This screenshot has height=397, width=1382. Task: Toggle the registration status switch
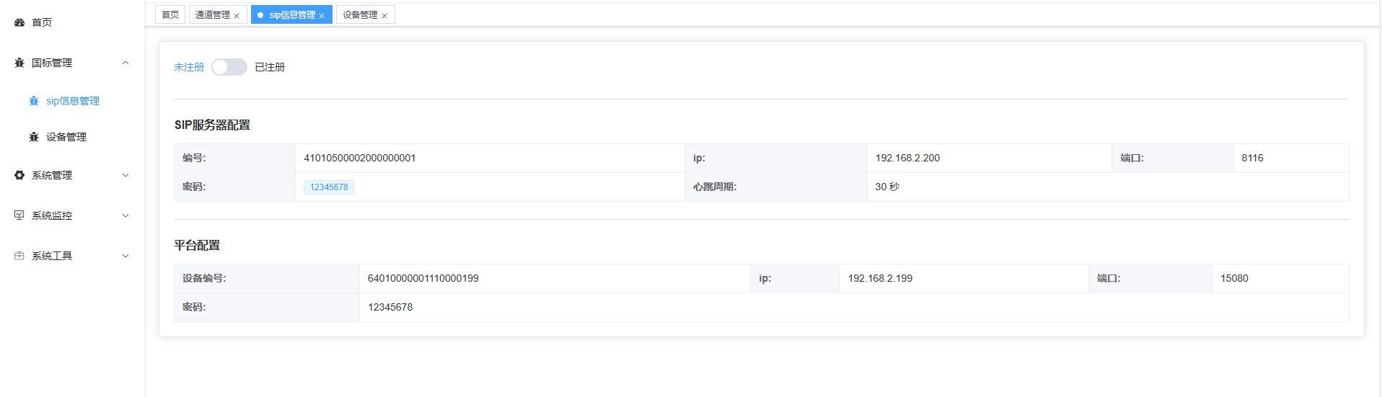pos(229,67)
